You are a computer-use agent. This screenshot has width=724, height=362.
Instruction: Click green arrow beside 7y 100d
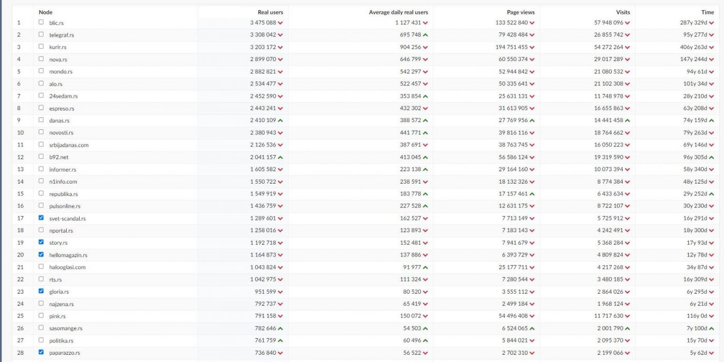pos(711,328)
